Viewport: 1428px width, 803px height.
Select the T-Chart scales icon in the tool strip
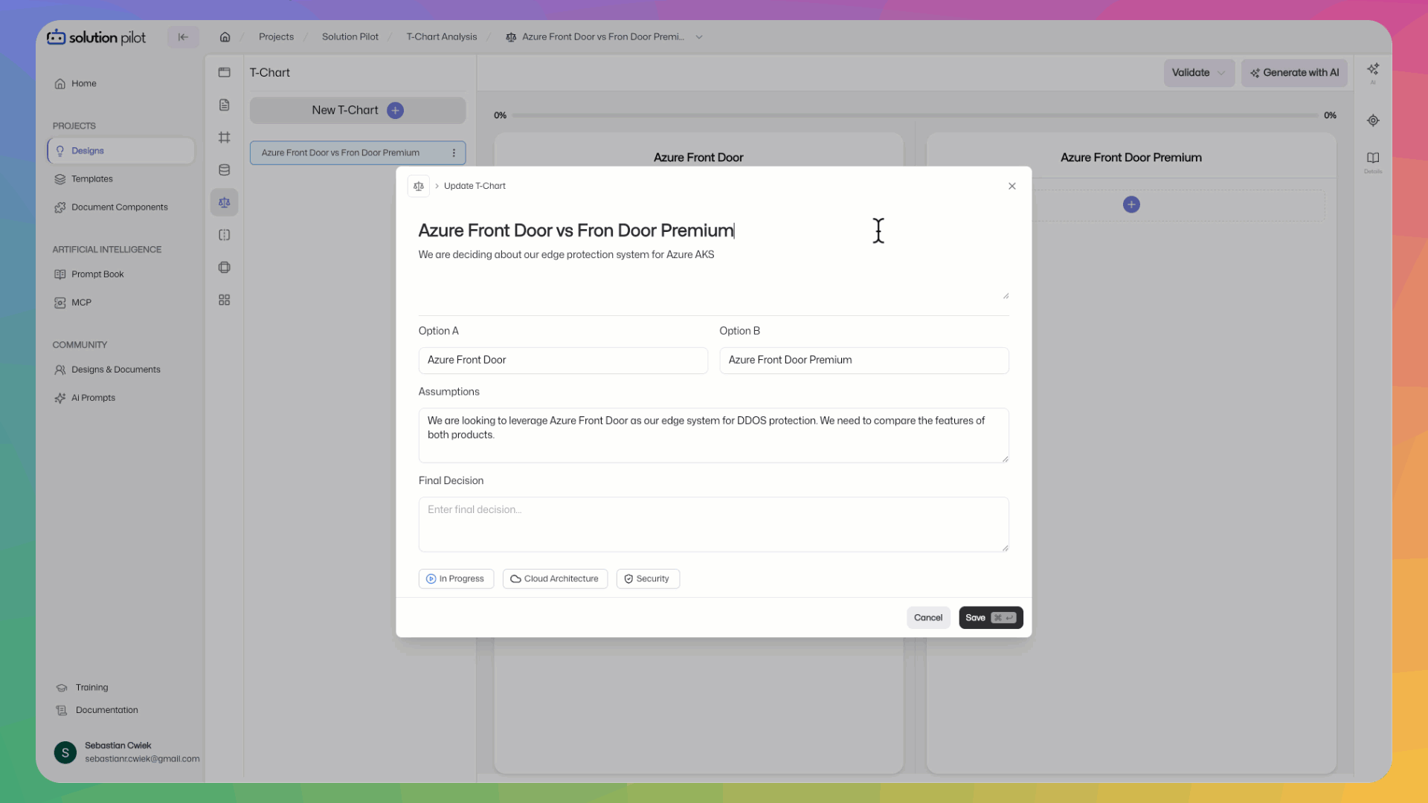click(x=224, y=202)
